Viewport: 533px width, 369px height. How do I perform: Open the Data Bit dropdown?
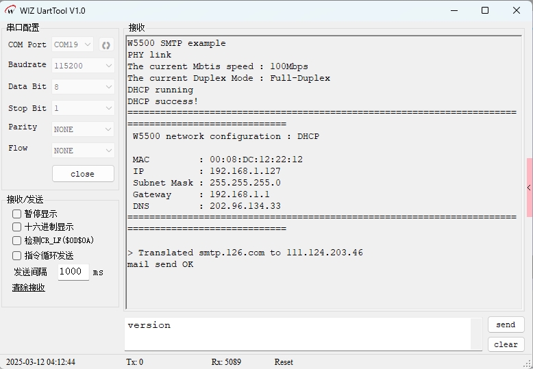(83, 87)
